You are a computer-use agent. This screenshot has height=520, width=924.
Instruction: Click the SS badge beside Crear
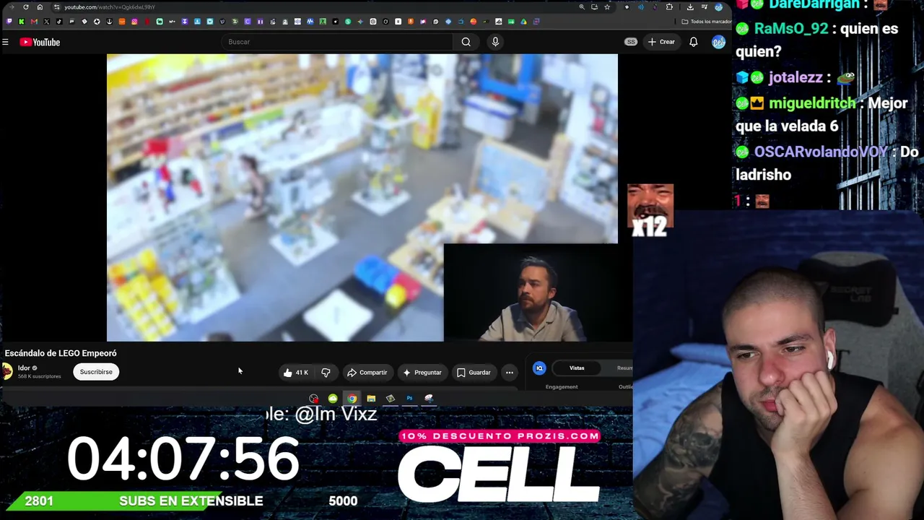(x=631, y=42)
